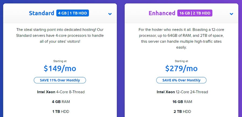Select the 4 GB | 1 TB HDD badge
The height and width of the screenshot is (117, 242).
73,13
